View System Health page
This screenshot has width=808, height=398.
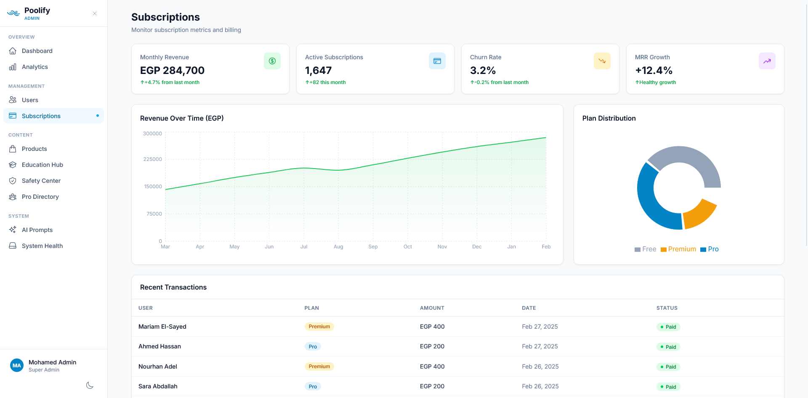tap(53, 246)
